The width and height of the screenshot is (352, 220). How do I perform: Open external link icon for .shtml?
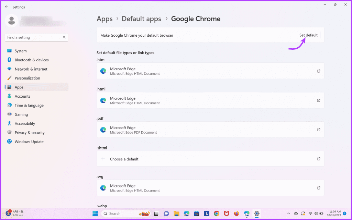[319, 159]
